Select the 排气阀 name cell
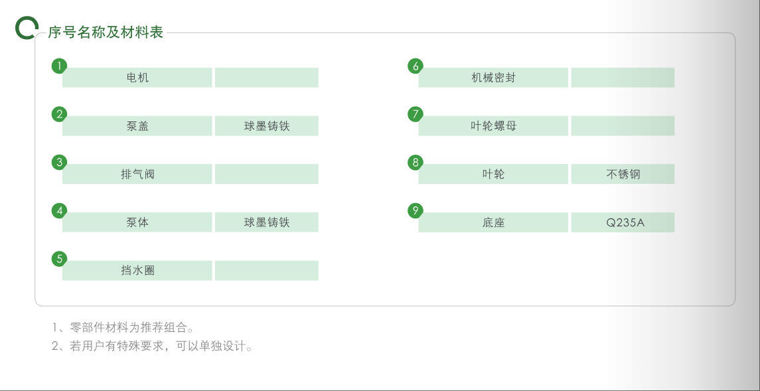This screenshot has width=760, height=391. coord(137,174)
